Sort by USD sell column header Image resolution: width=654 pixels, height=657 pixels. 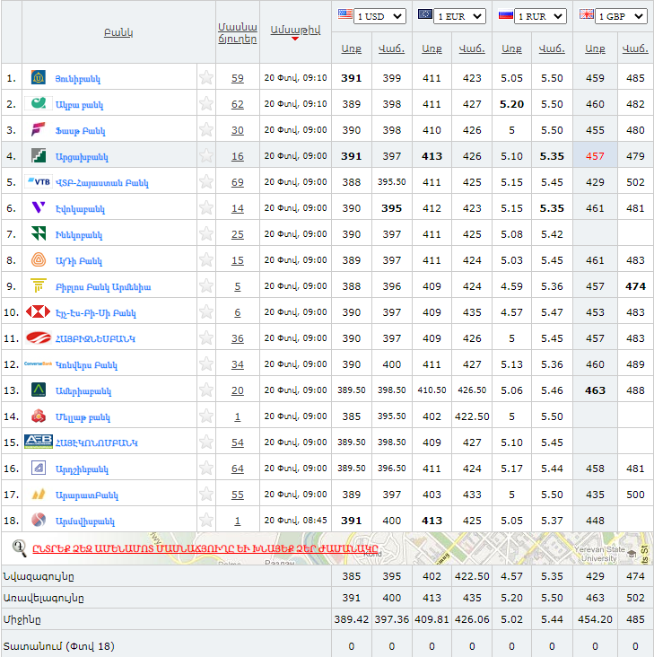[391, 49]
